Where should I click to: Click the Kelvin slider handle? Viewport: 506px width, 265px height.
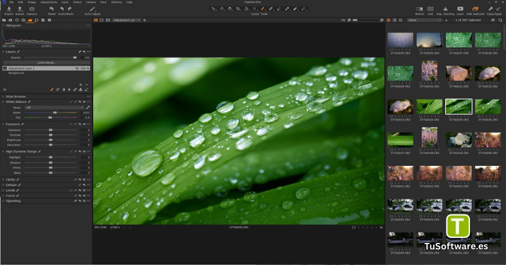[x=55, y=113]
